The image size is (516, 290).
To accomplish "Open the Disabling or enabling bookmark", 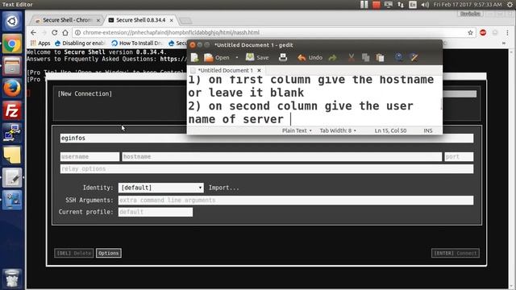I will [x=79, y=43].
